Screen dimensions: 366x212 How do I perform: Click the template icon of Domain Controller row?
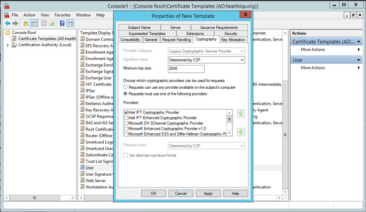coord(82,39)
